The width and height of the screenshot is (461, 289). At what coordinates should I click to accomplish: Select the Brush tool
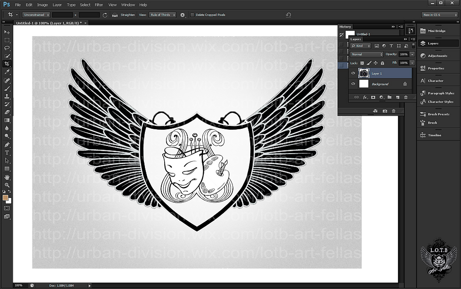coord(7,88)
